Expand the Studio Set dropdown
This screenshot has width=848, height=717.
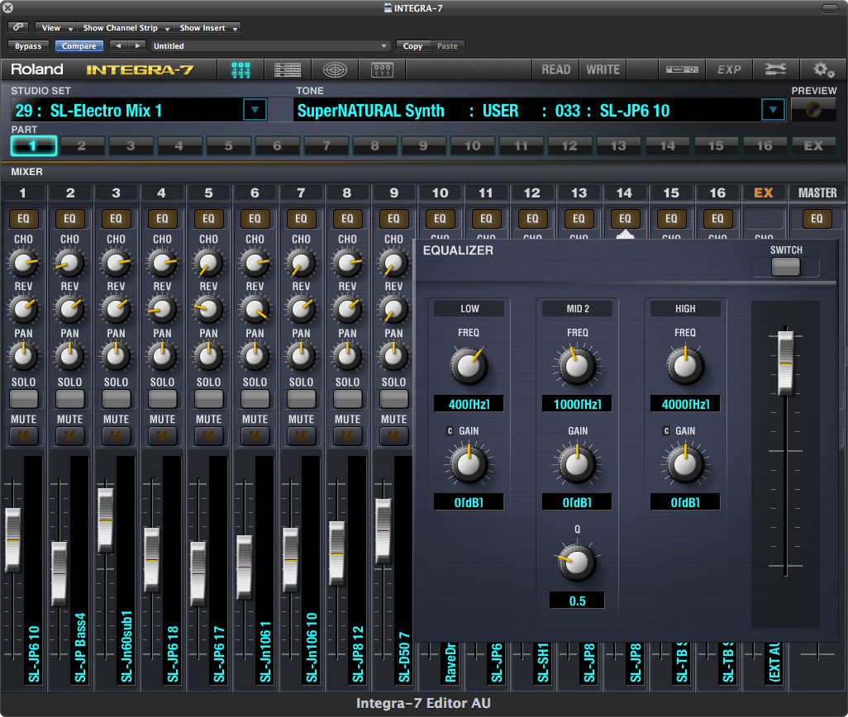click(255, 110)
